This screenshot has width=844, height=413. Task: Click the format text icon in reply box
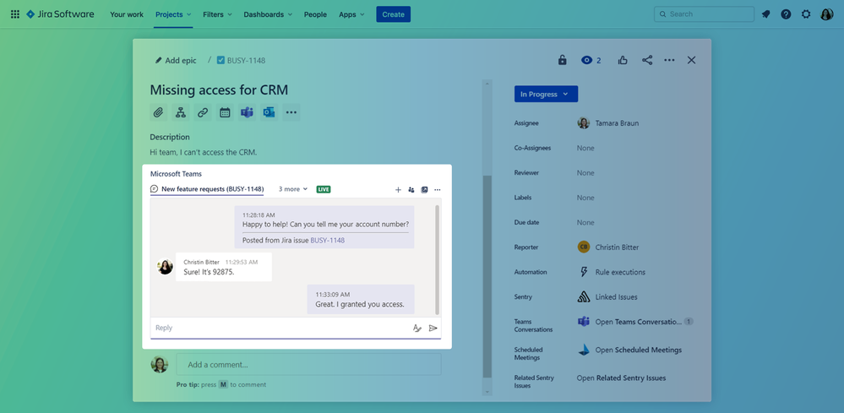coord(417,328)
